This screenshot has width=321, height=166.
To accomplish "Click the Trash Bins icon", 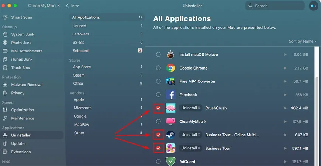I will tap(5, 68).
